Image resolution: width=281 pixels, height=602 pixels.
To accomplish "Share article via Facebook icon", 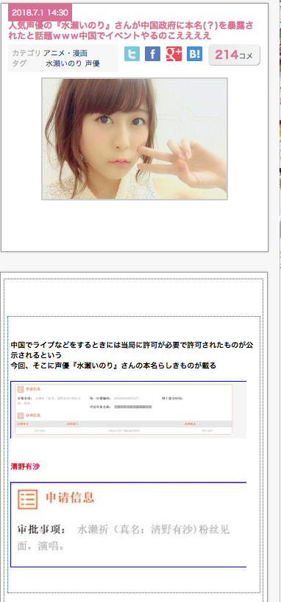I will [x=152, y=54].
